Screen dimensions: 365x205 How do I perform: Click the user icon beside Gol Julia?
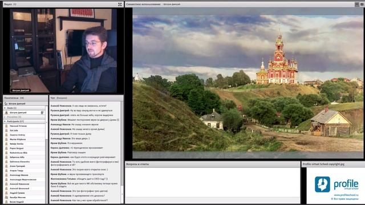[x=6, y=130]
